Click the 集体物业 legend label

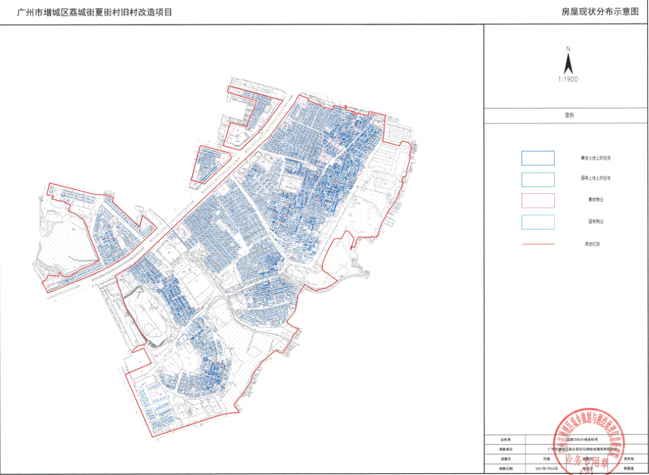[596, 201]
